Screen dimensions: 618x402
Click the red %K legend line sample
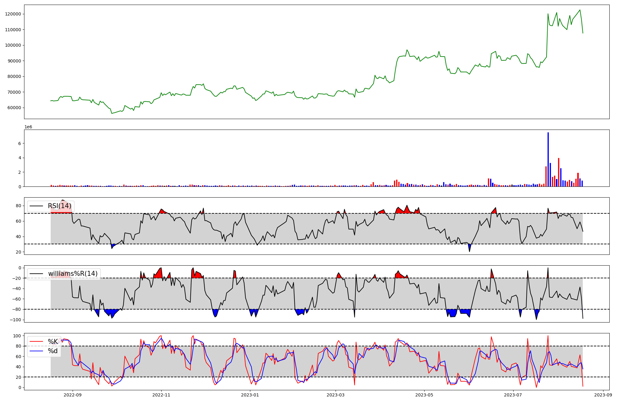point(36,341)
